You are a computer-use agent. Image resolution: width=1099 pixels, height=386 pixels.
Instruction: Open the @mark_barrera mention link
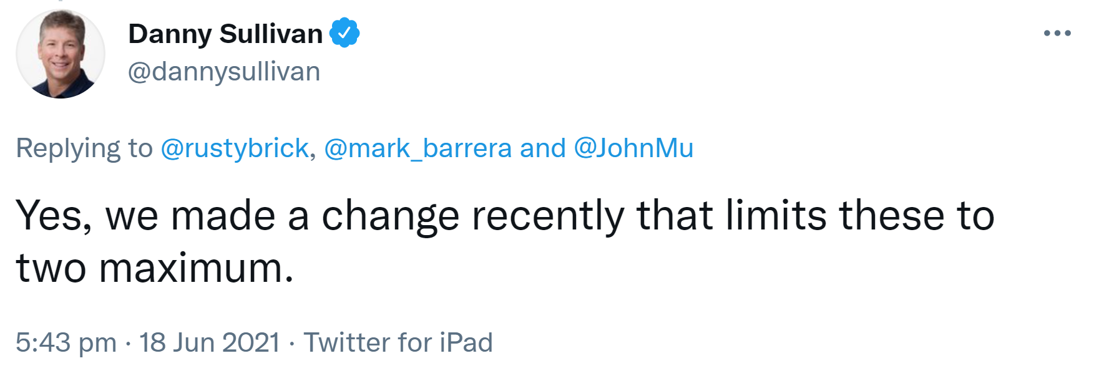418,148
